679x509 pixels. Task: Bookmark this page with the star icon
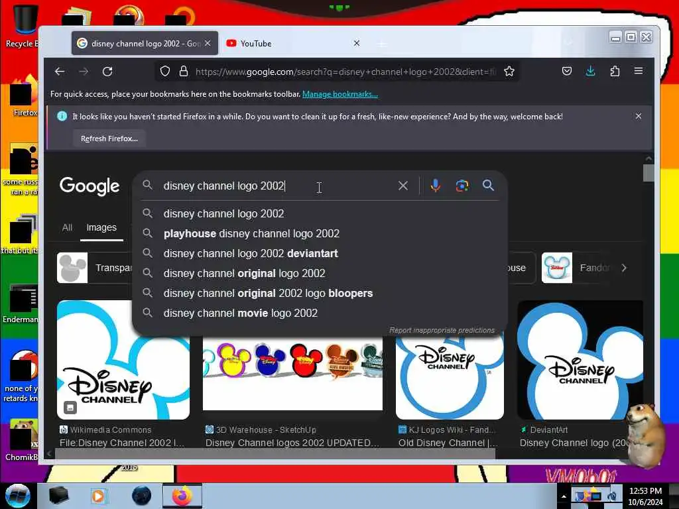coord(509,72)
